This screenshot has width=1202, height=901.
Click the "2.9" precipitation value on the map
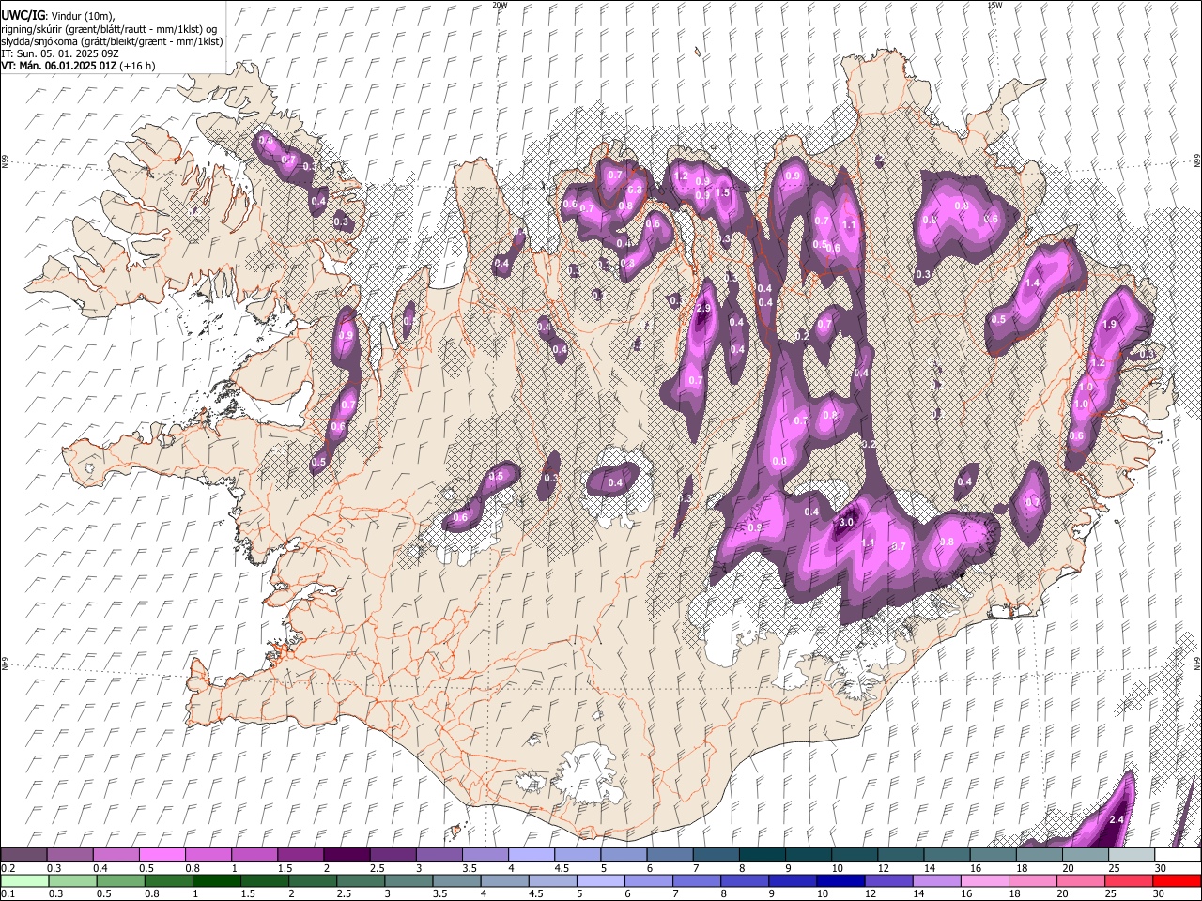point(702,309)
